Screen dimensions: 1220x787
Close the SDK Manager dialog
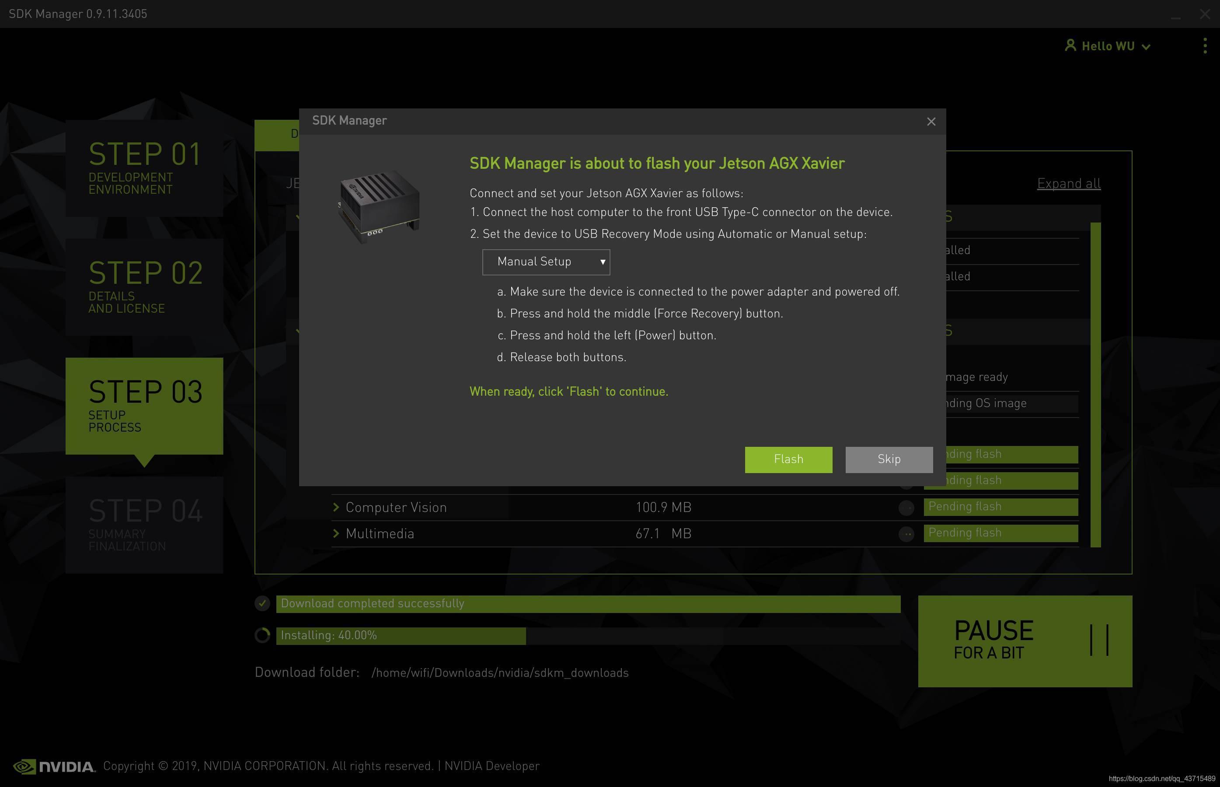[931, 122]
